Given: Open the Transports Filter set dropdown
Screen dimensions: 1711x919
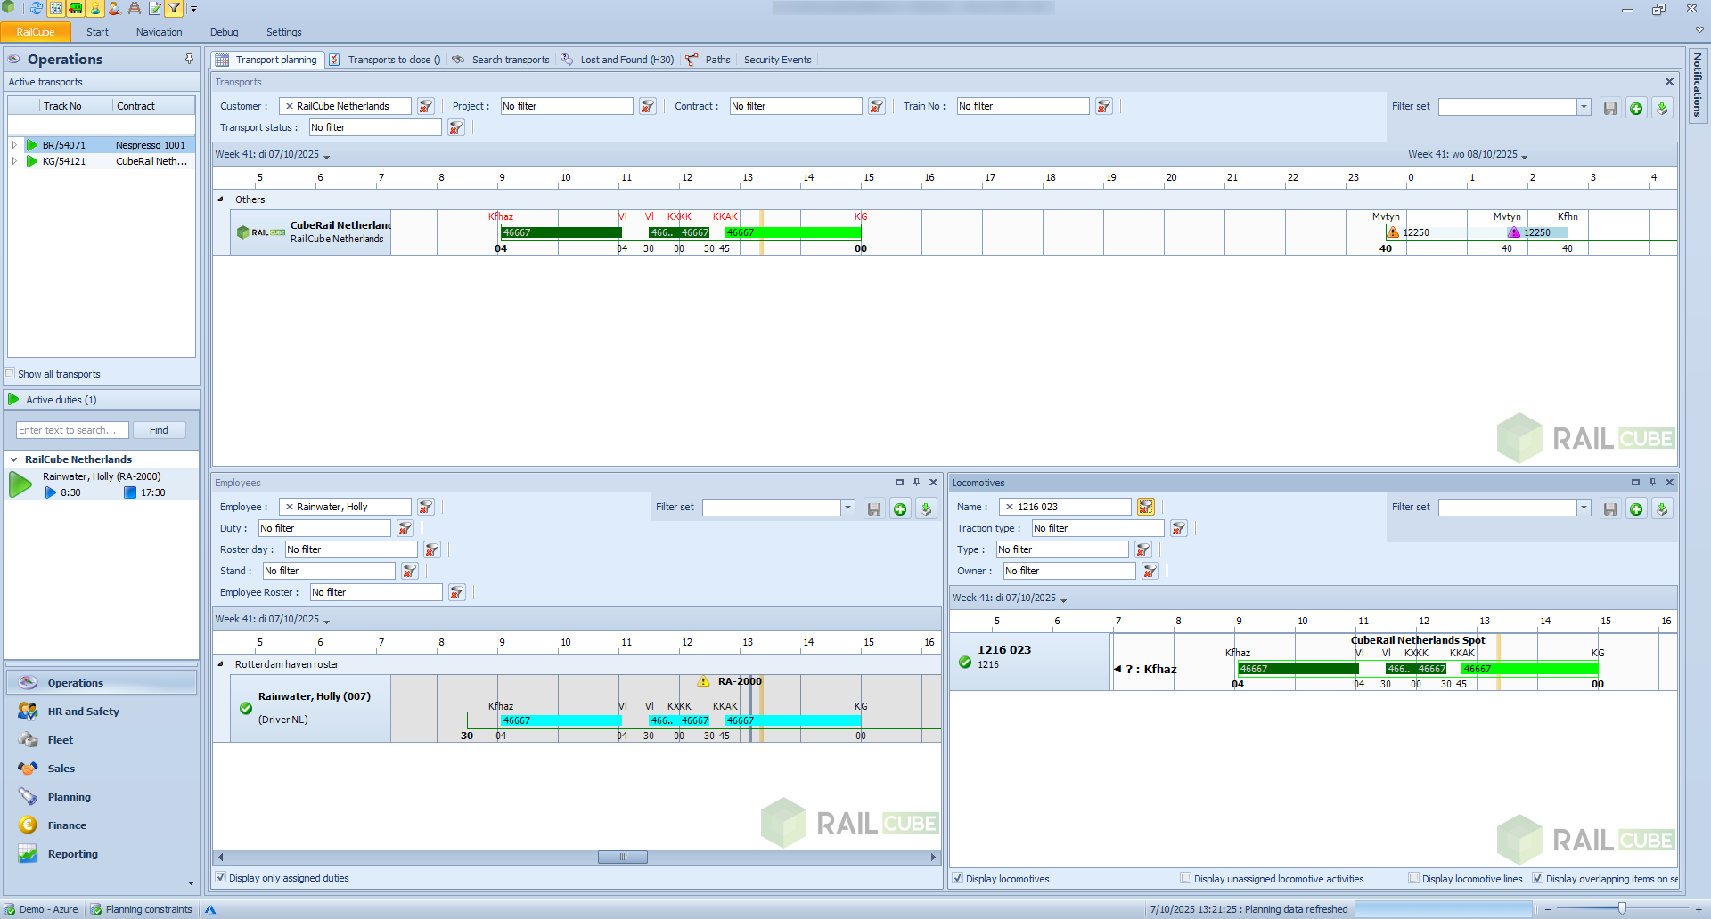Looking at the screenshot, I should 1584,107.
